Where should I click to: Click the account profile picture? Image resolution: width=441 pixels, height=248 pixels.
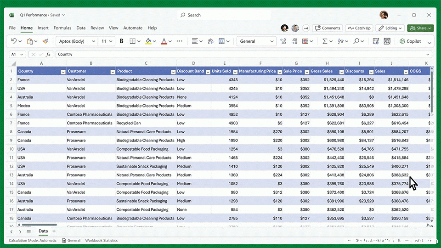tap(384, 15)
